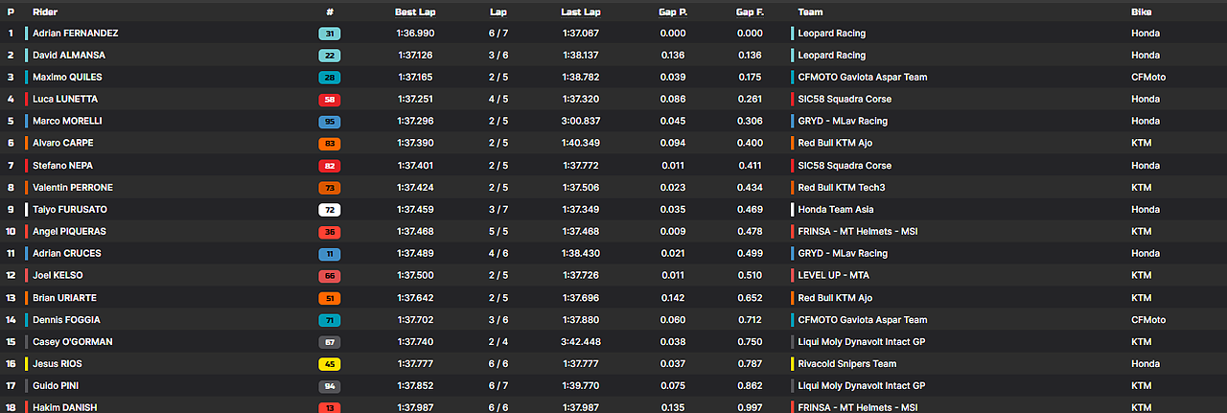The width and height of the screenshot is (1227, 413).
Task: Click gap to first value 0.997
Action: coord(751,407)
